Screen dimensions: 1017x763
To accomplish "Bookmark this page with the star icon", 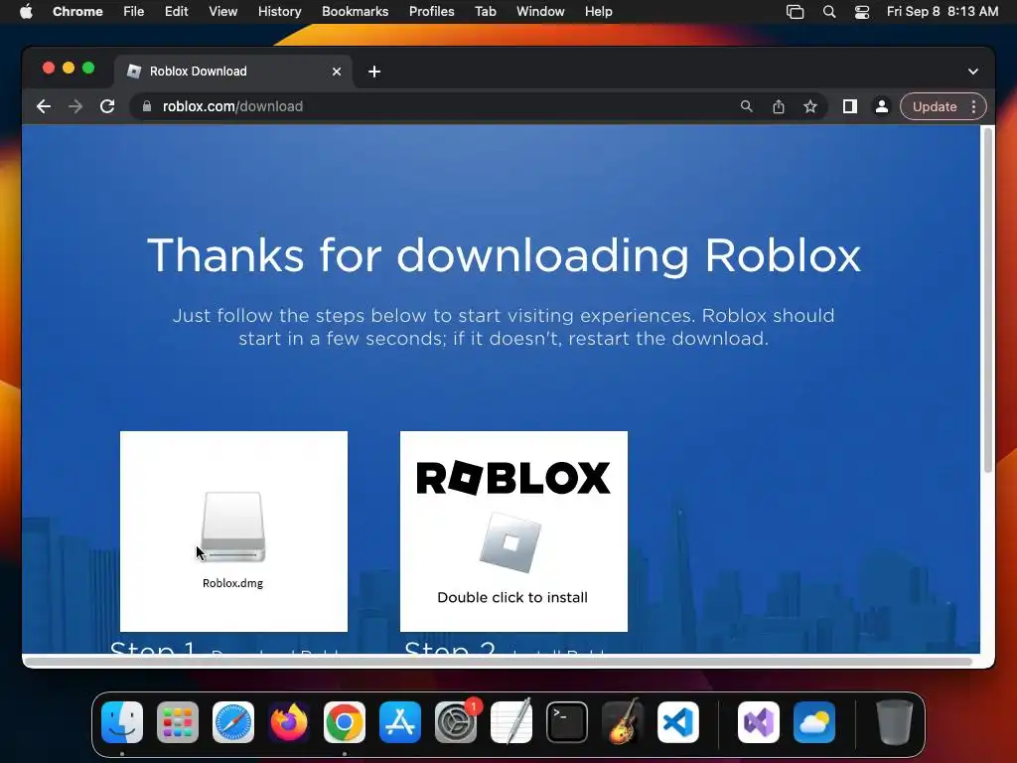I will click(810, 106).
